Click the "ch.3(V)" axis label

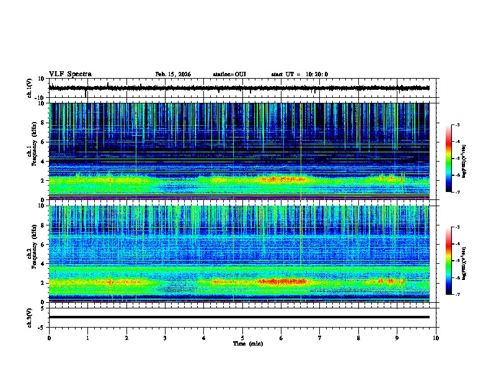point(30,318)
